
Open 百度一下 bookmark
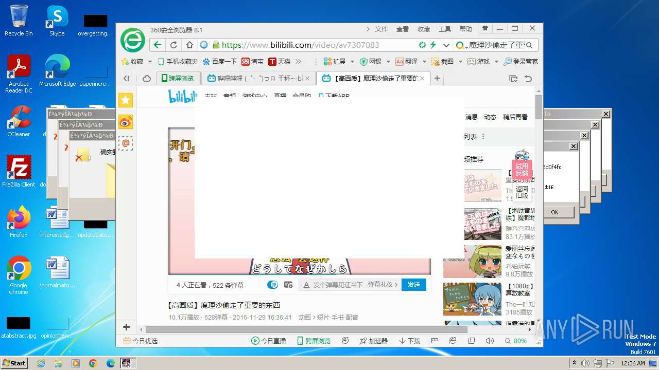pos(220,61)
